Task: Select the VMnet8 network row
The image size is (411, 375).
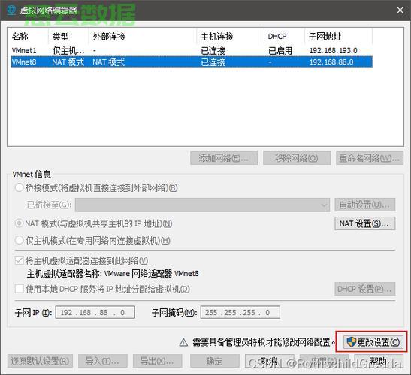Action: 192,61
